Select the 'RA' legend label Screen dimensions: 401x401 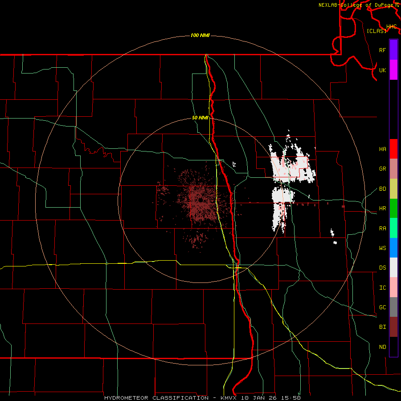(382, 228)
